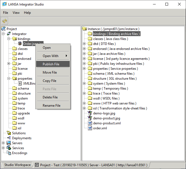
Task: Expand the dtd ( DTD files ) folder
Action: [84, 44]
